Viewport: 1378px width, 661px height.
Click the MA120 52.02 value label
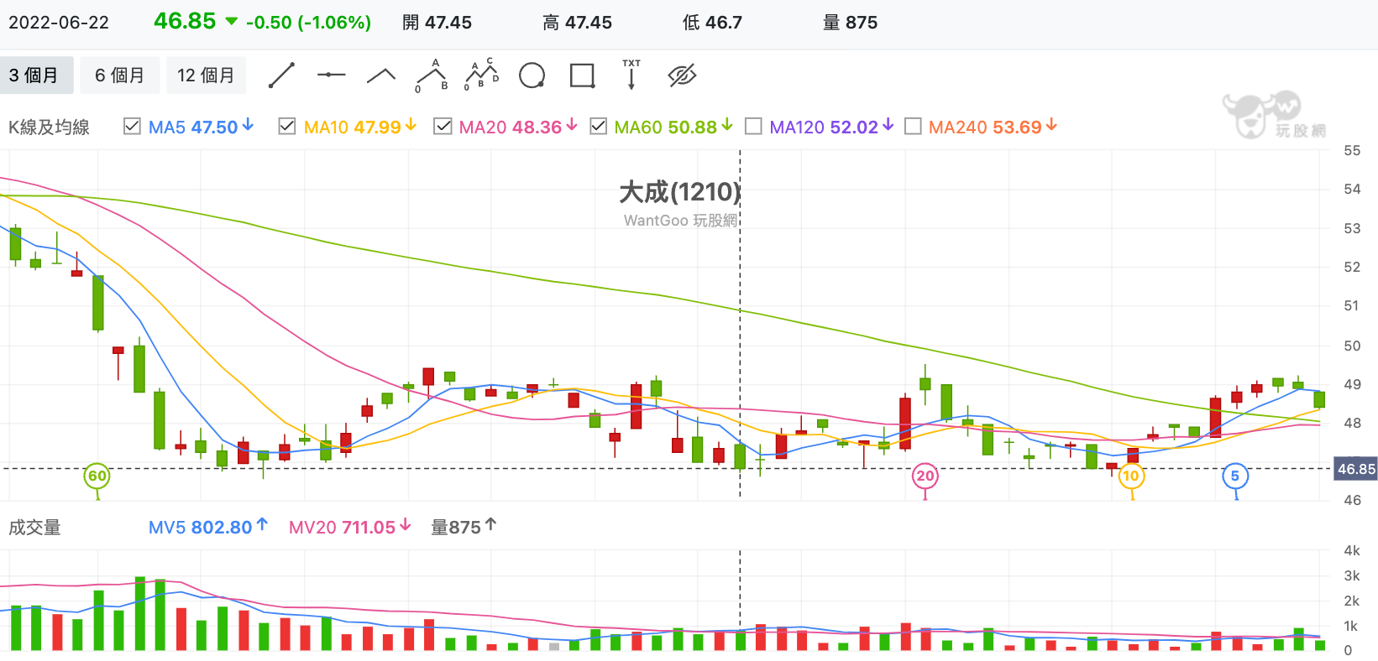[x=831, y=128]
